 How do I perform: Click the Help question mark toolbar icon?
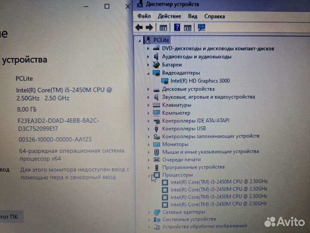point(177,27)
